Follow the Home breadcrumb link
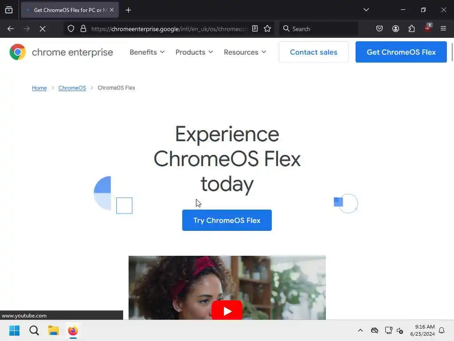This screenshot has height=341, width=454. tap(39, 88)
